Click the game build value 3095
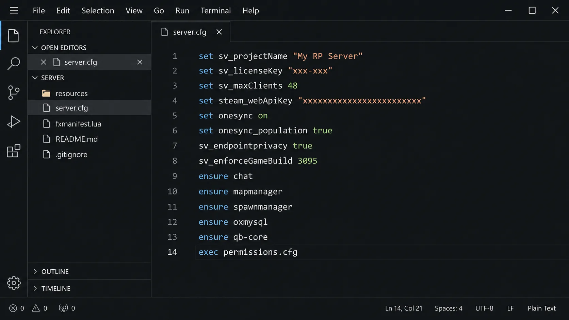This screenshot has width=569, height=320. [307, 161]
